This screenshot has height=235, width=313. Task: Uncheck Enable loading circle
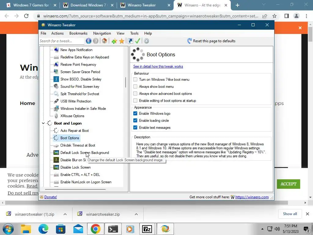135,121
